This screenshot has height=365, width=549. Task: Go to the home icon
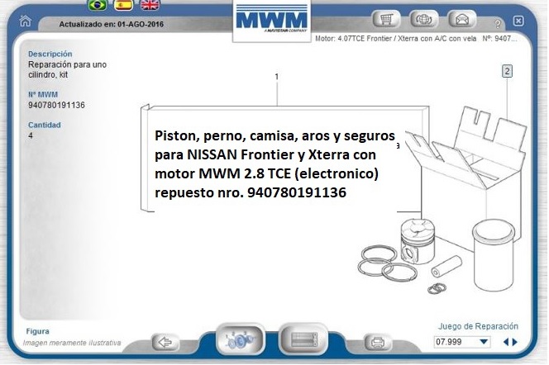tap(25, 21)
